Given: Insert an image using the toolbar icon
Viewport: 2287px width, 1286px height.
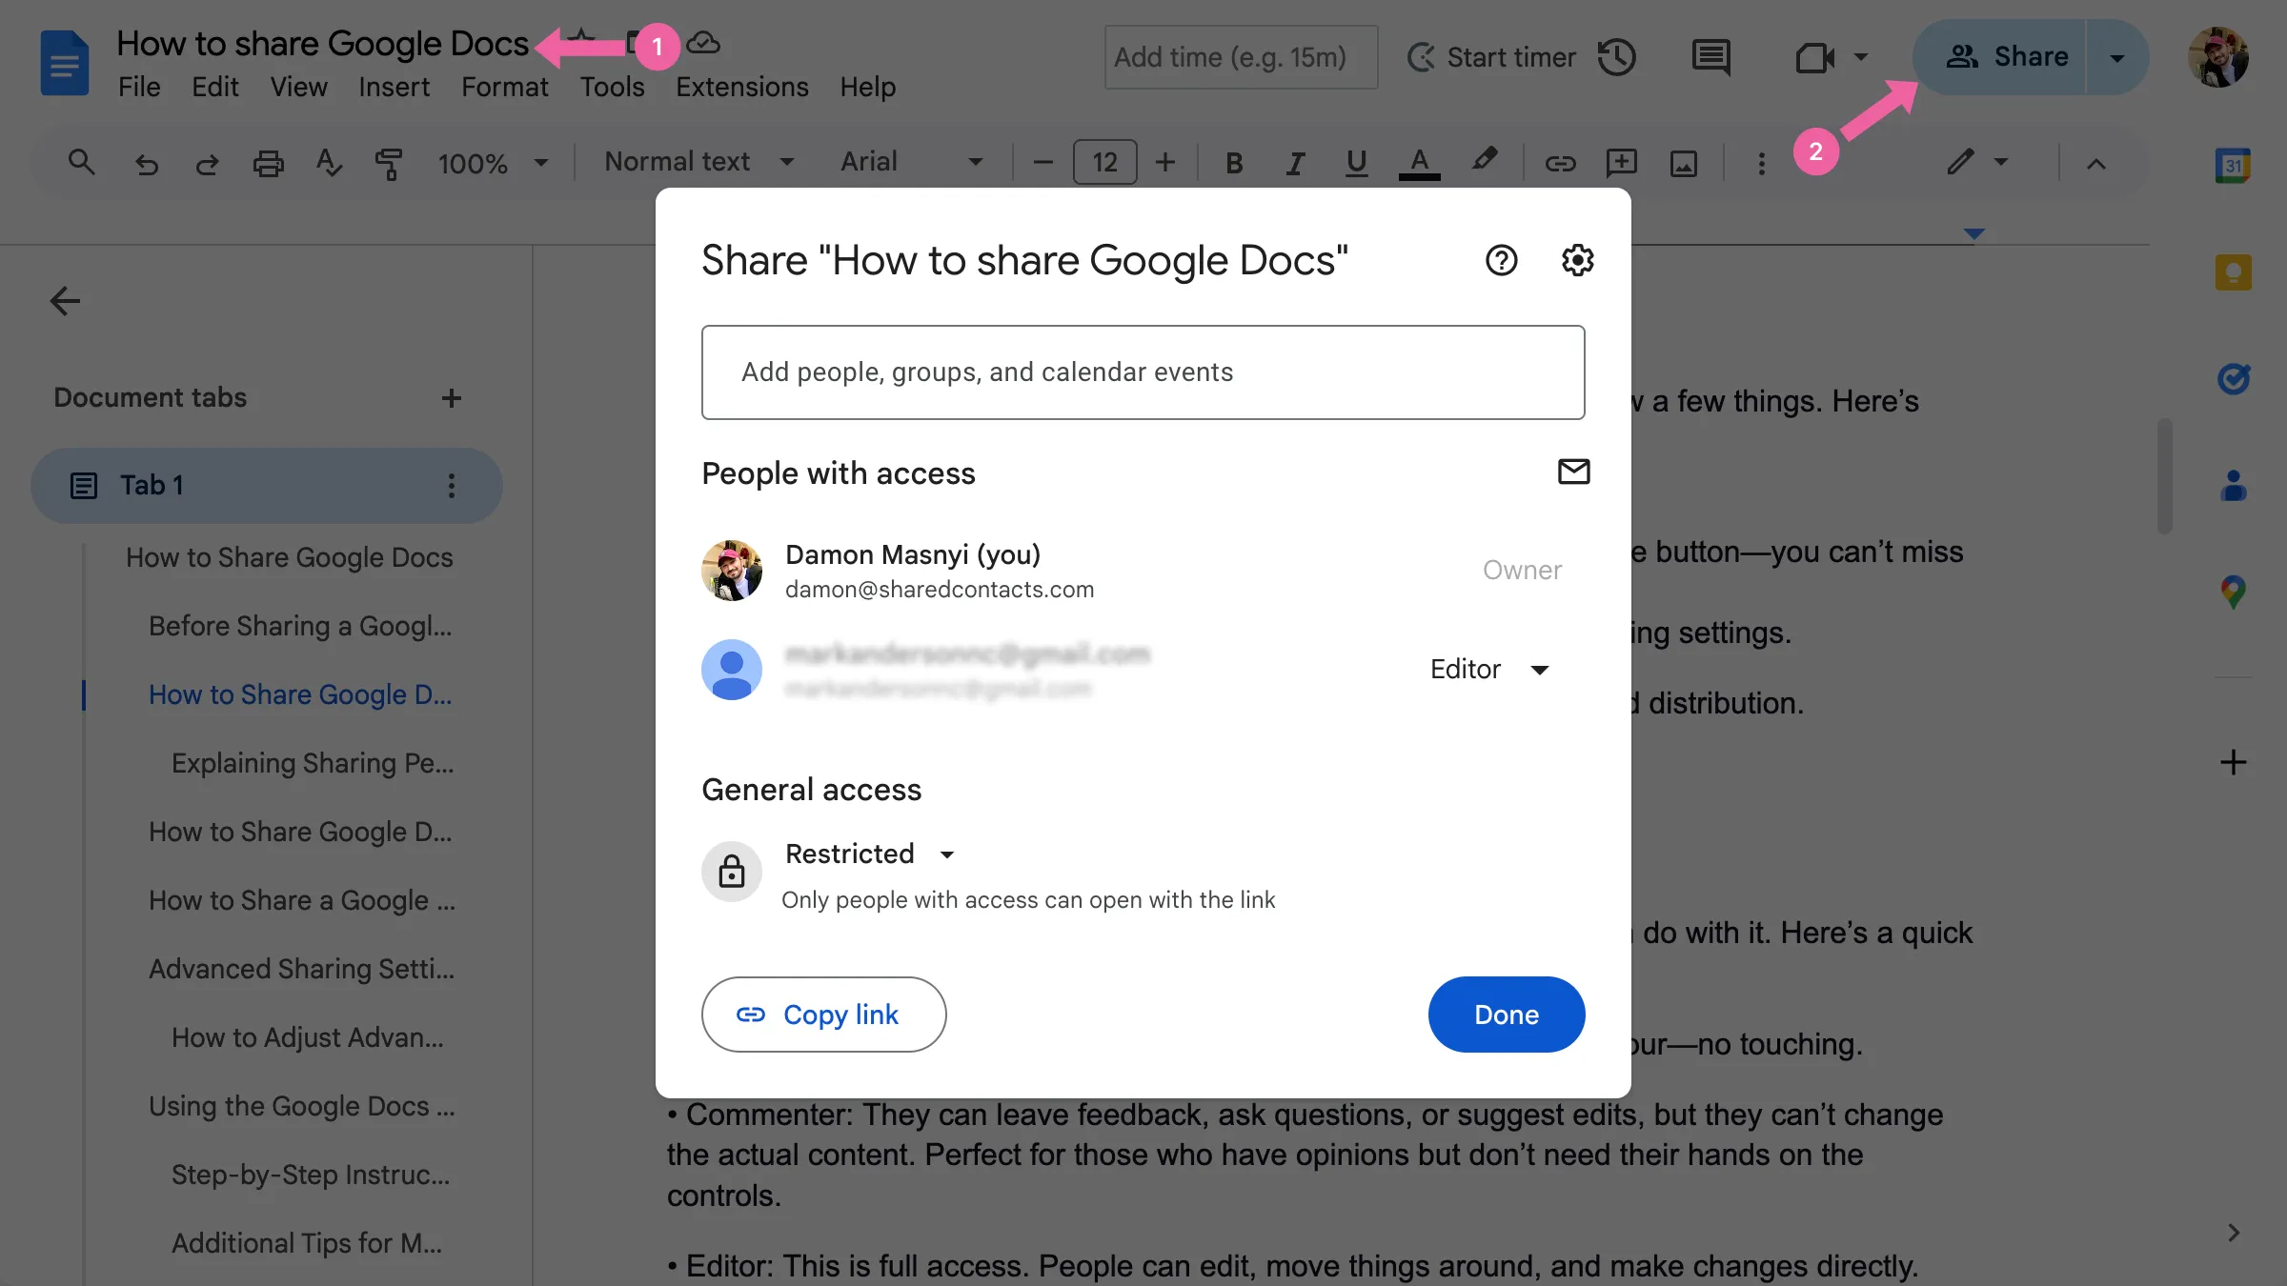Looking at the screenshot, I should pos(1683,162).
